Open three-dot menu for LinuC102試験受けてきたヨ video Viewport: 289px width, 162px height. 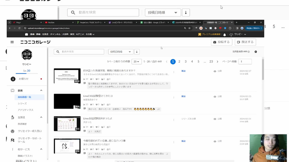point(174,97)
